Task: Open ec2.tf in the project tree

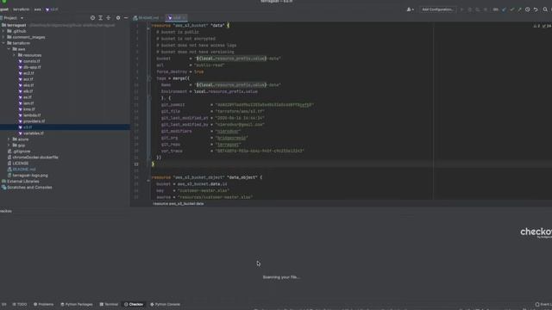Action: [x=28, y=73]
